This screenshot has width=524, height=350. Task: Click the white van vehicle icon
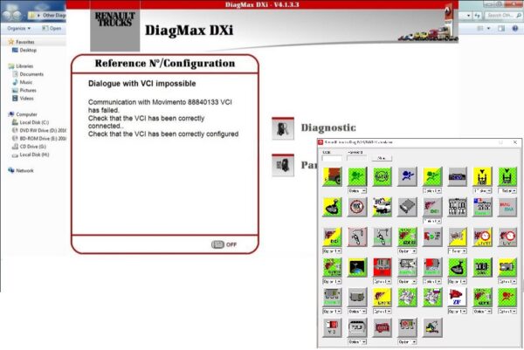point(382,207)
